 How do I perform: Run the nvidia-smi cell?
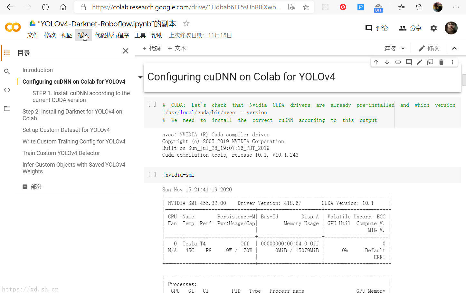tap(152, 174)
